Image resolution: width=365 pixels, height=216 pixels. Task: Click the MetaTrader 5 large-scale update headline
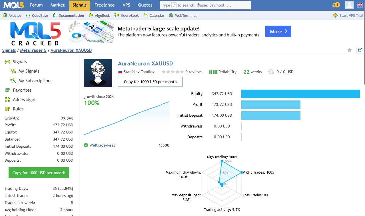point(159,28)
